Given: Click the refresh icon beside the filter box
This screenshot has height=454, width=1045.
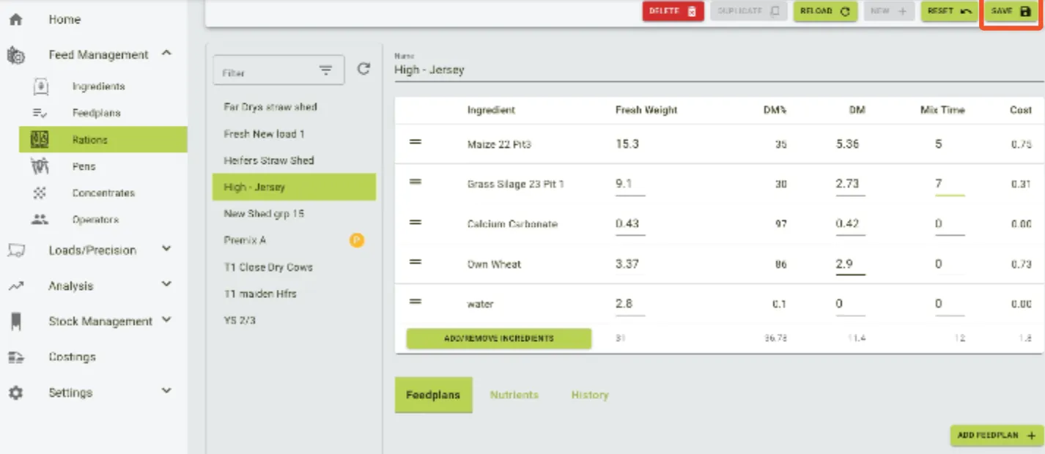Looking at the screenshot, I should tap(363, 70).
